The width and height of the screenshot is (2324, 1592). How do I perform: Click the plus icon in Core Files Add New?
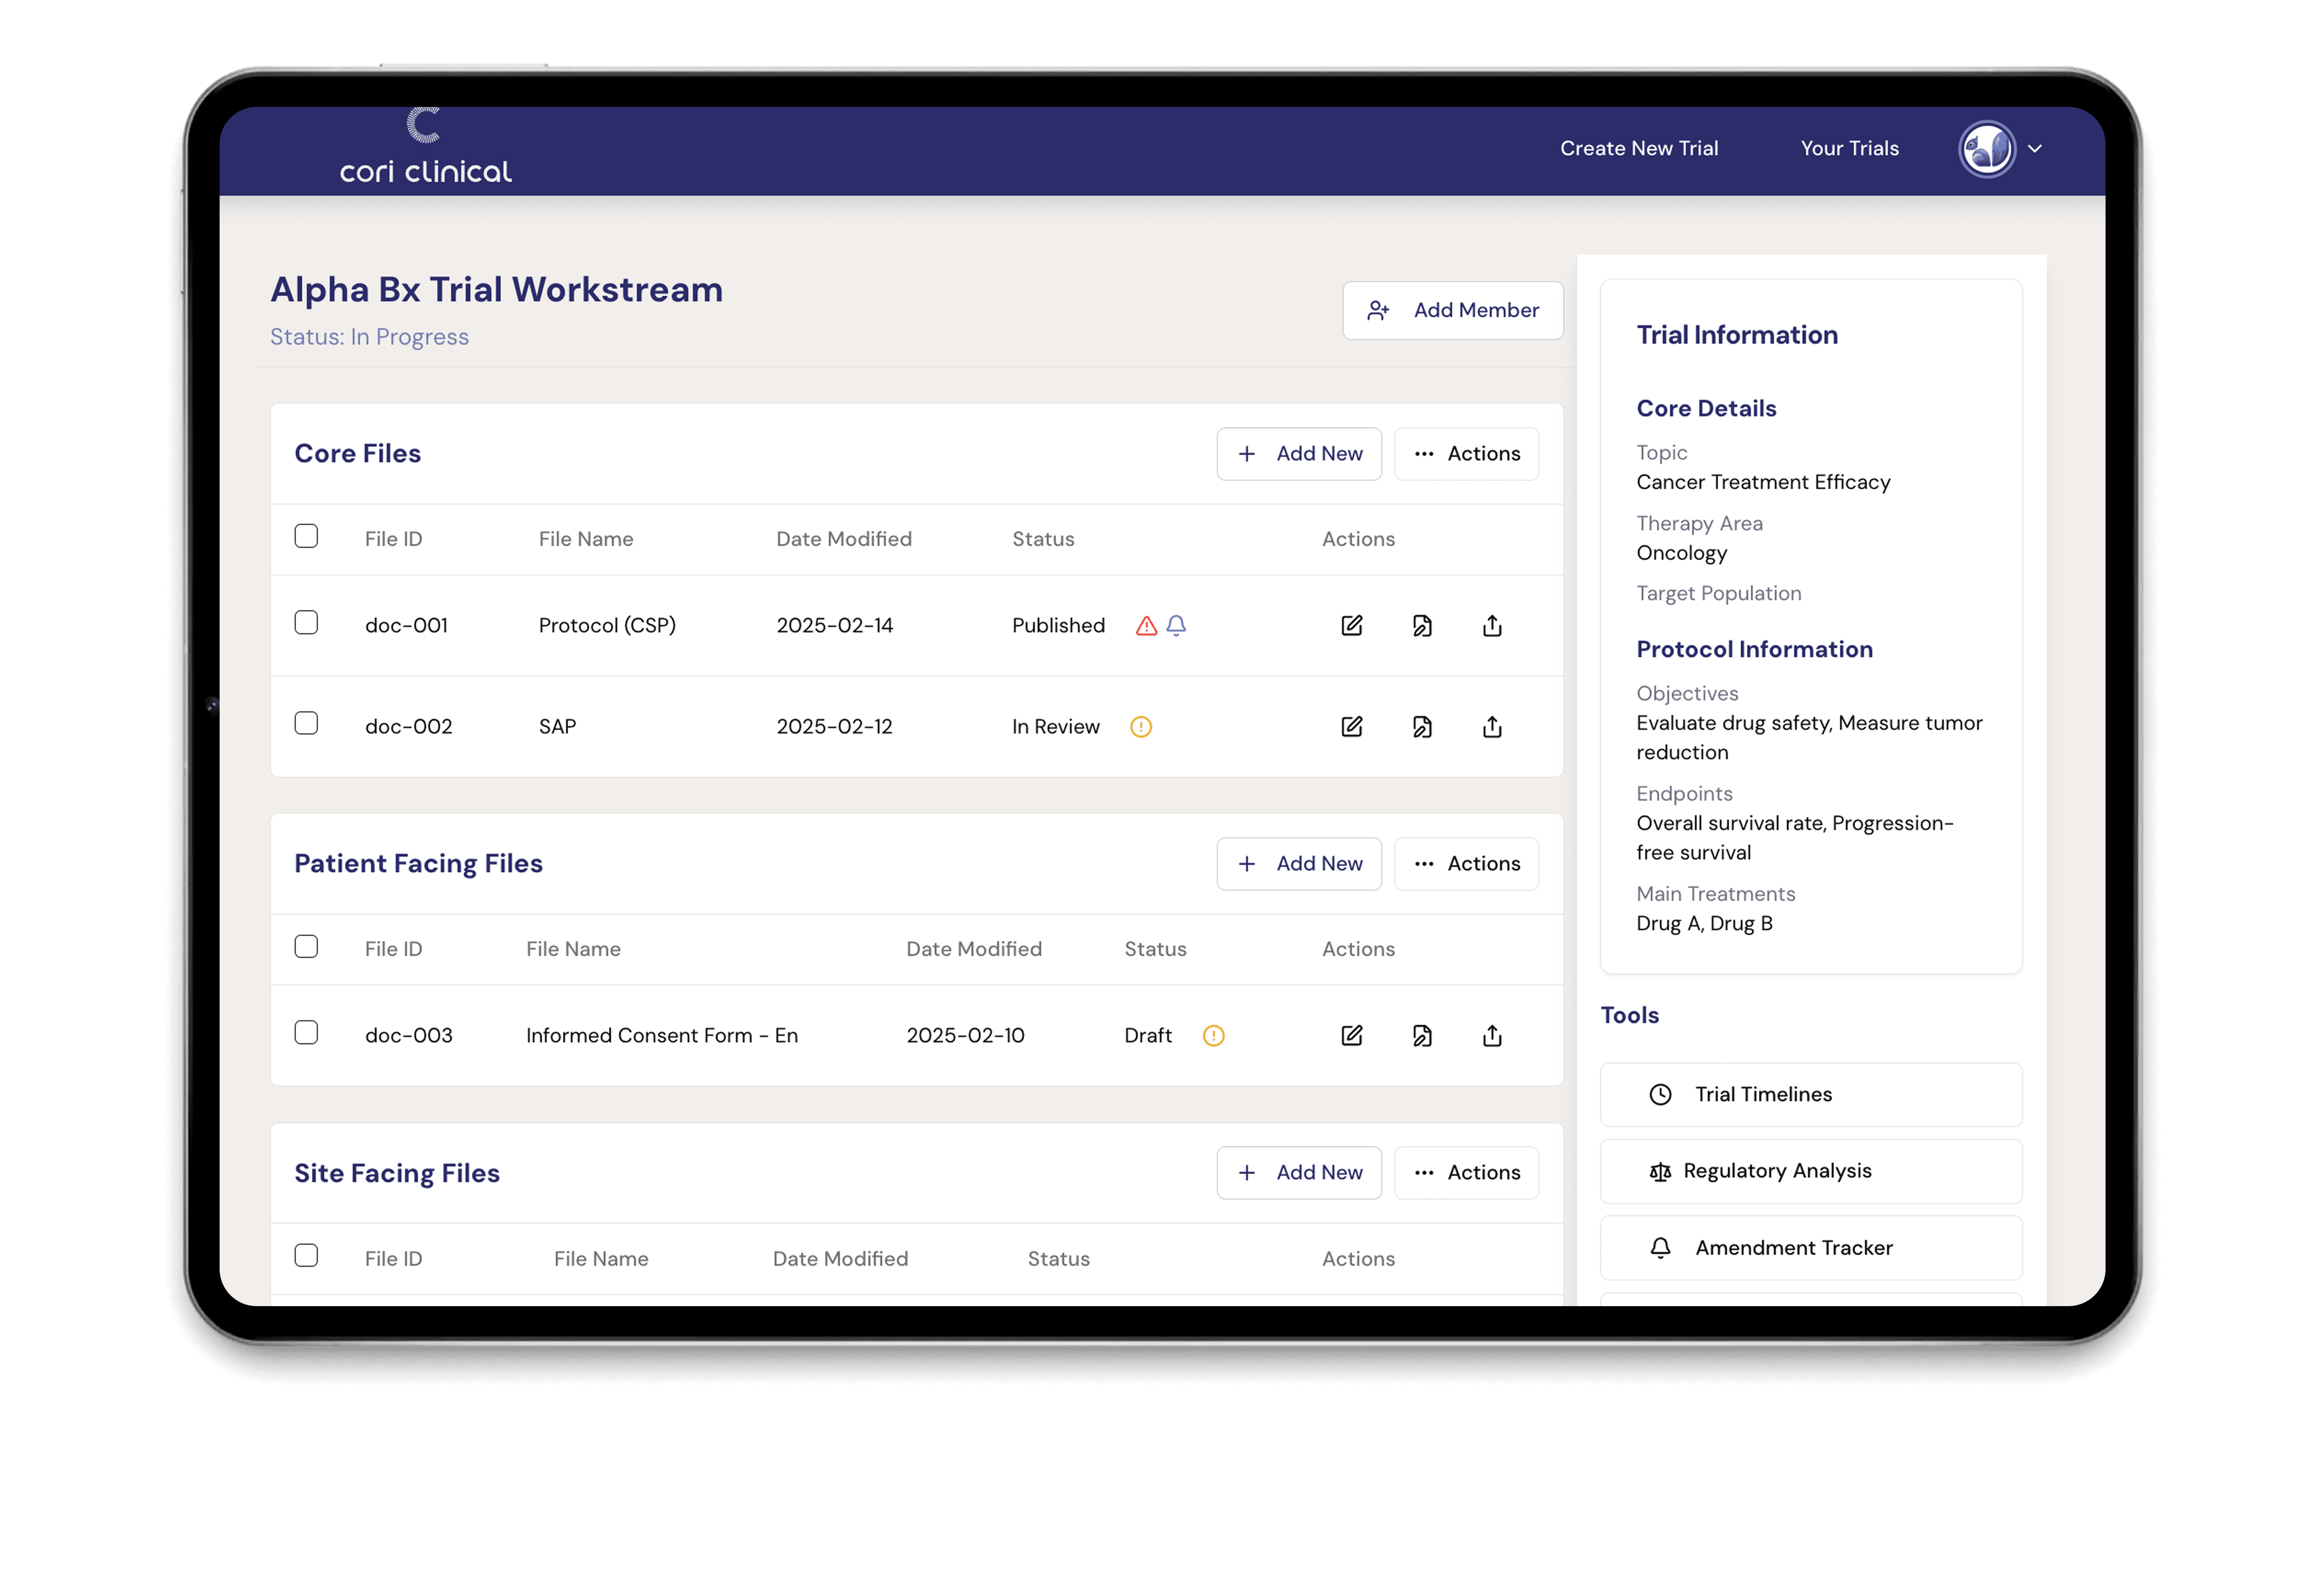pos(1246,454)
